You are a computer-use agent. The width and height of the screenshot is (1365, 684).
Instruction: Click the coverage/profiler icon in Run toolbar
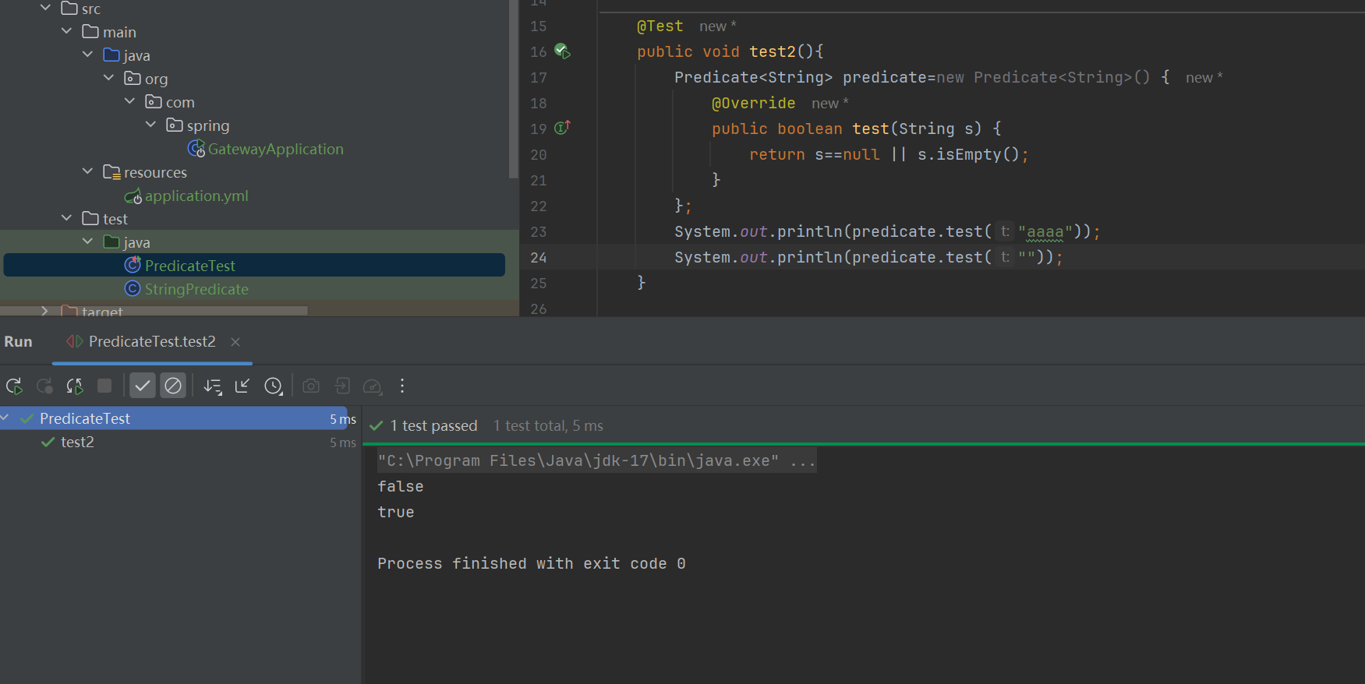click(373, 386)
